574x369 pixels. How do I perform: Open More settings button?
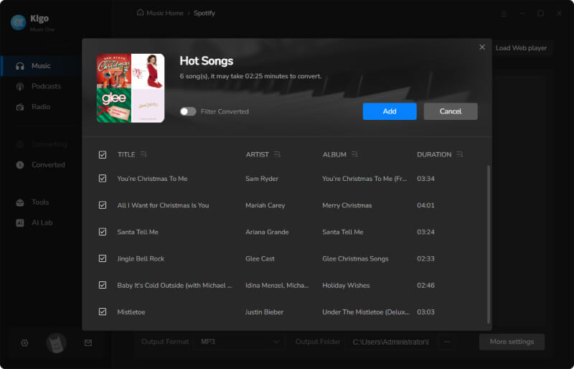[512, 342]
